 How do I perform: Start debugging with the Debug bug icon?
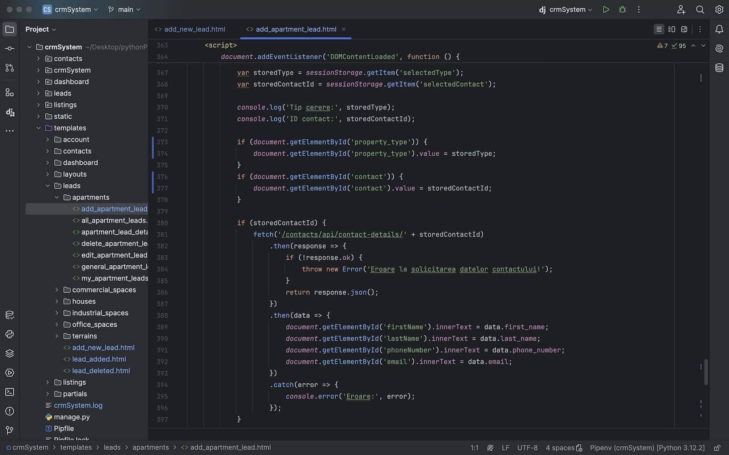pos(622,10)
